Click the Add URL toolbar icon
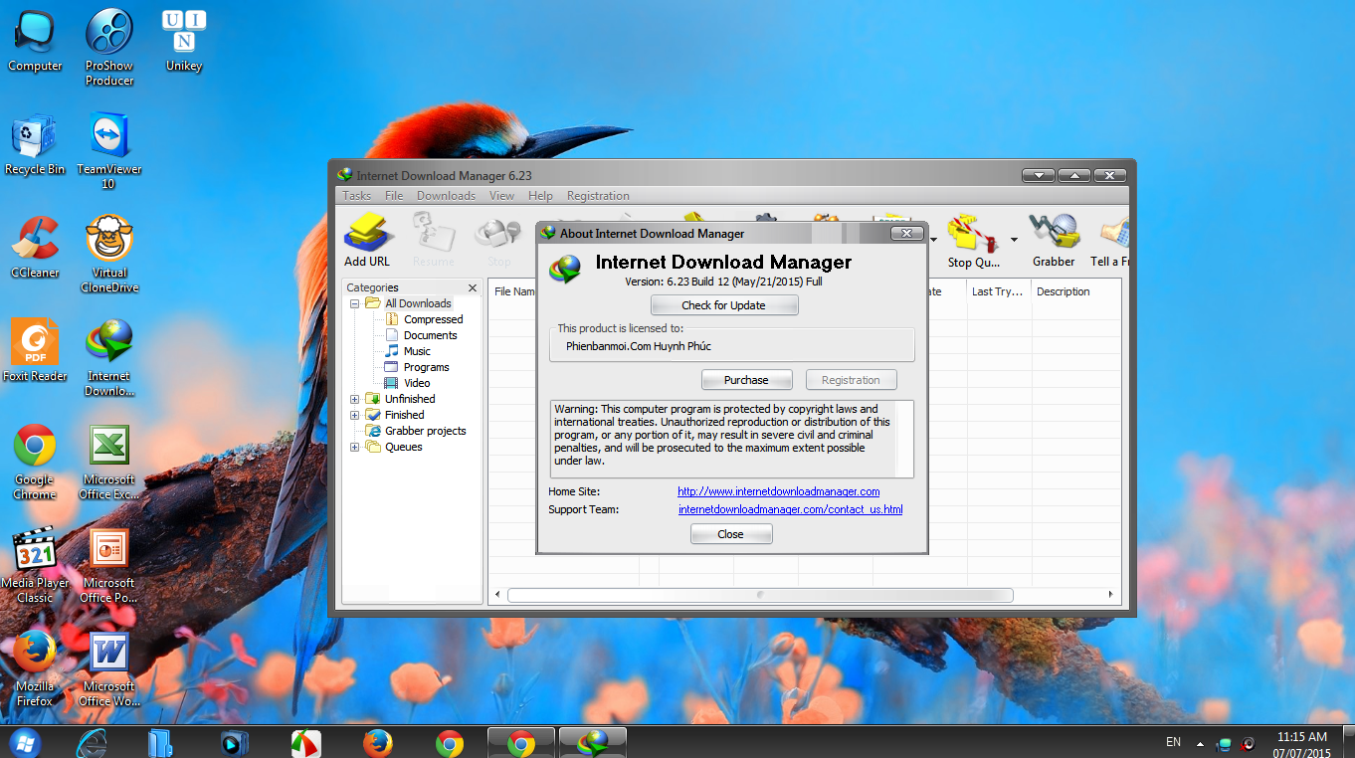Screen dimensions: 1355x758 point(367,240)
